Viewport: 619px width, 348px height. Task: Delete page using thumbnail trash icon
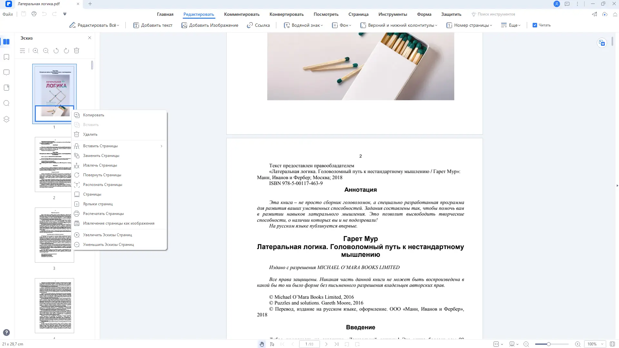point(77,51)
